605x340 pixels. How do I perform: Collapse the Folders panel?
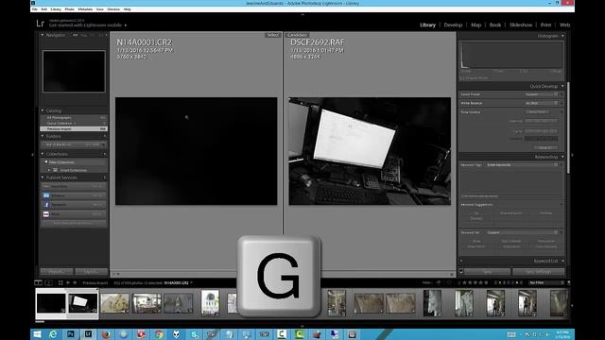(x=43, y=136)
